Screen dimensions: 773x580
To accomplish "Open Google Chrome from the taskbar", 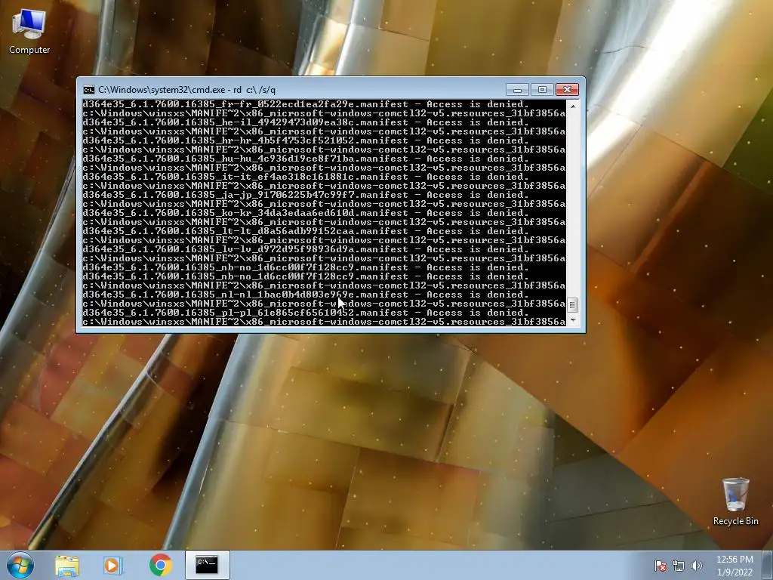I will pos(161,565).
